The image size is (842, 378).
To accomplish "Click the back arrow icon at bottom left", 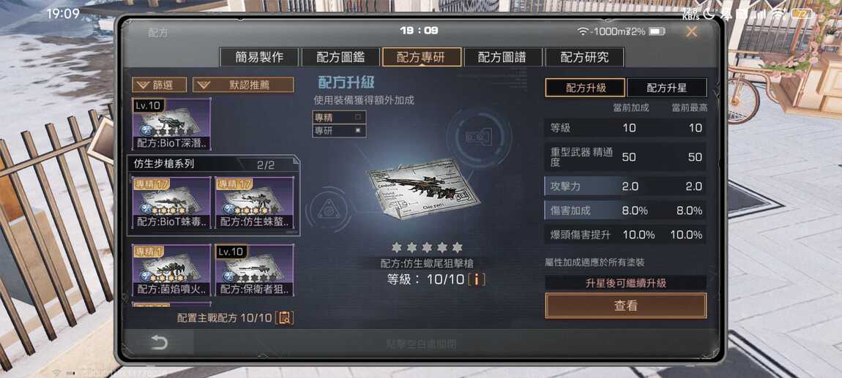I will 158,342.
